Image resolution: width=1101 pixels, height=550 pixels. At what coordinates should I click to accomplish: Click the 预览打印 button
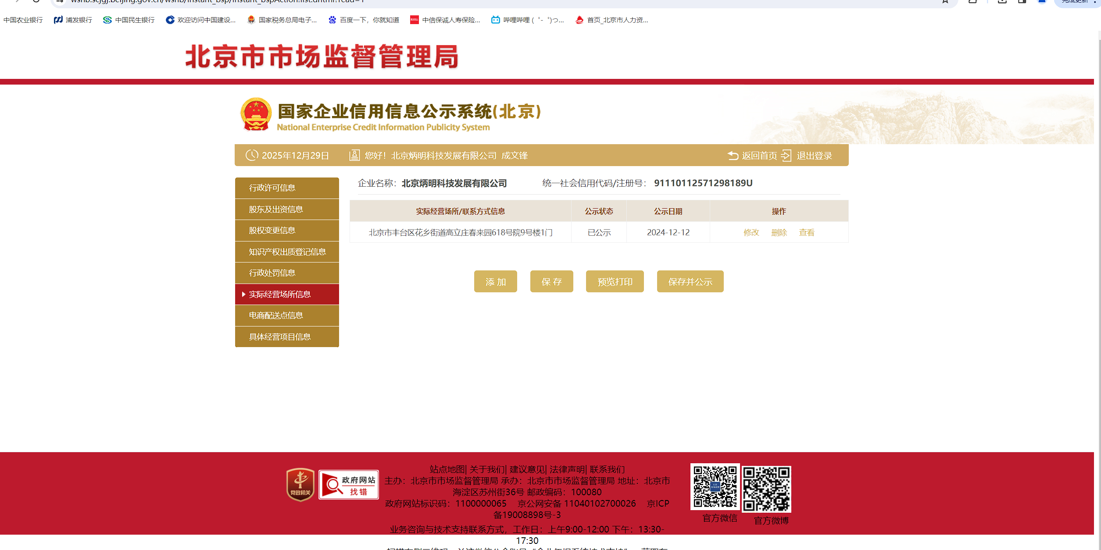[615, 282]
